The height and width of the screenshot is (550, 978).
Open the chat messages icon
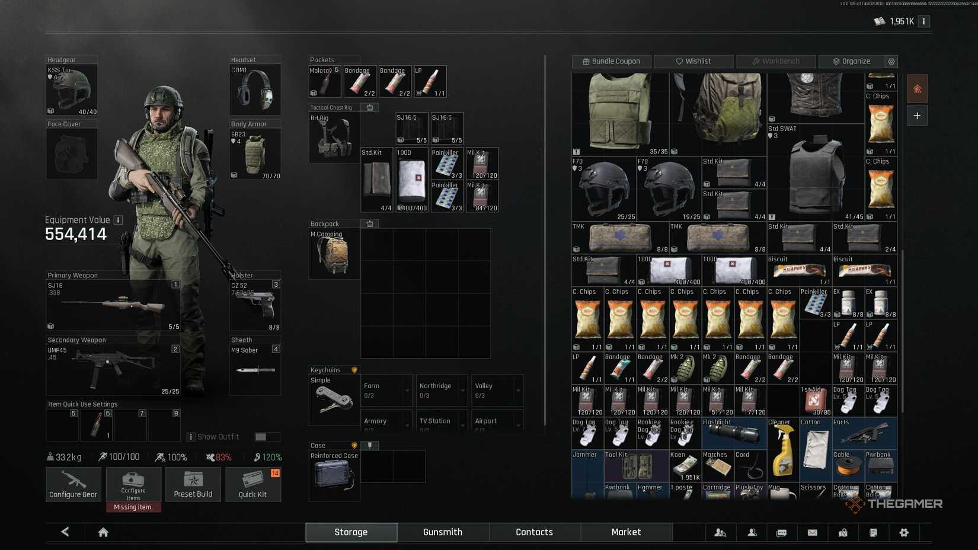point(781,532)
